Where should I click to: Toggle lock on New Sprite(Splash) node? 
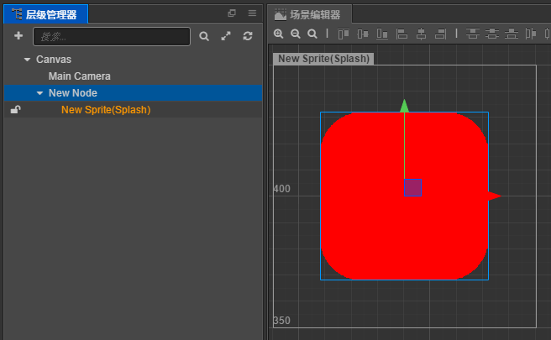[15, 110]
